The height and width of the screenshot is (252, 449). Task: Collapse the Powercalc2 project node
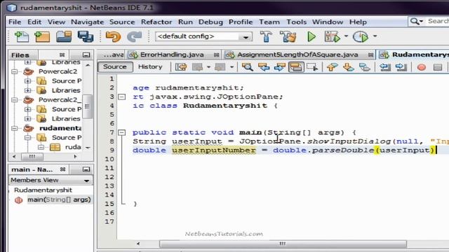tap(14, 71)
